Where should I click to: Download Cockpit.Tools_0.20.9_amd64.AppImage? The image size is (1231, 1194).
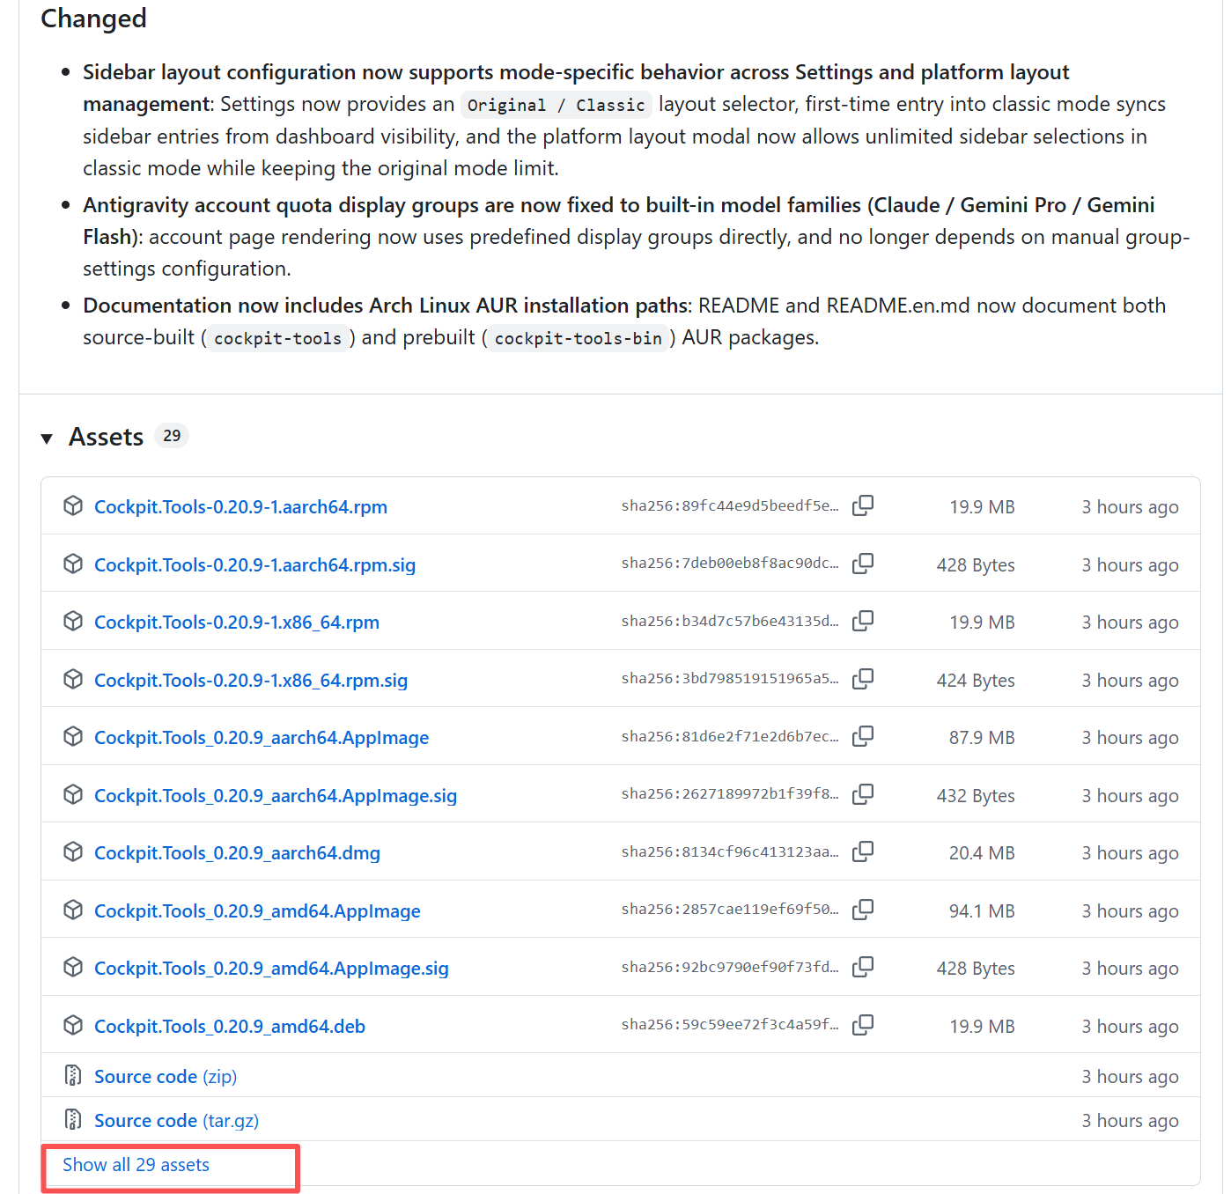click(x=257, y=911)
